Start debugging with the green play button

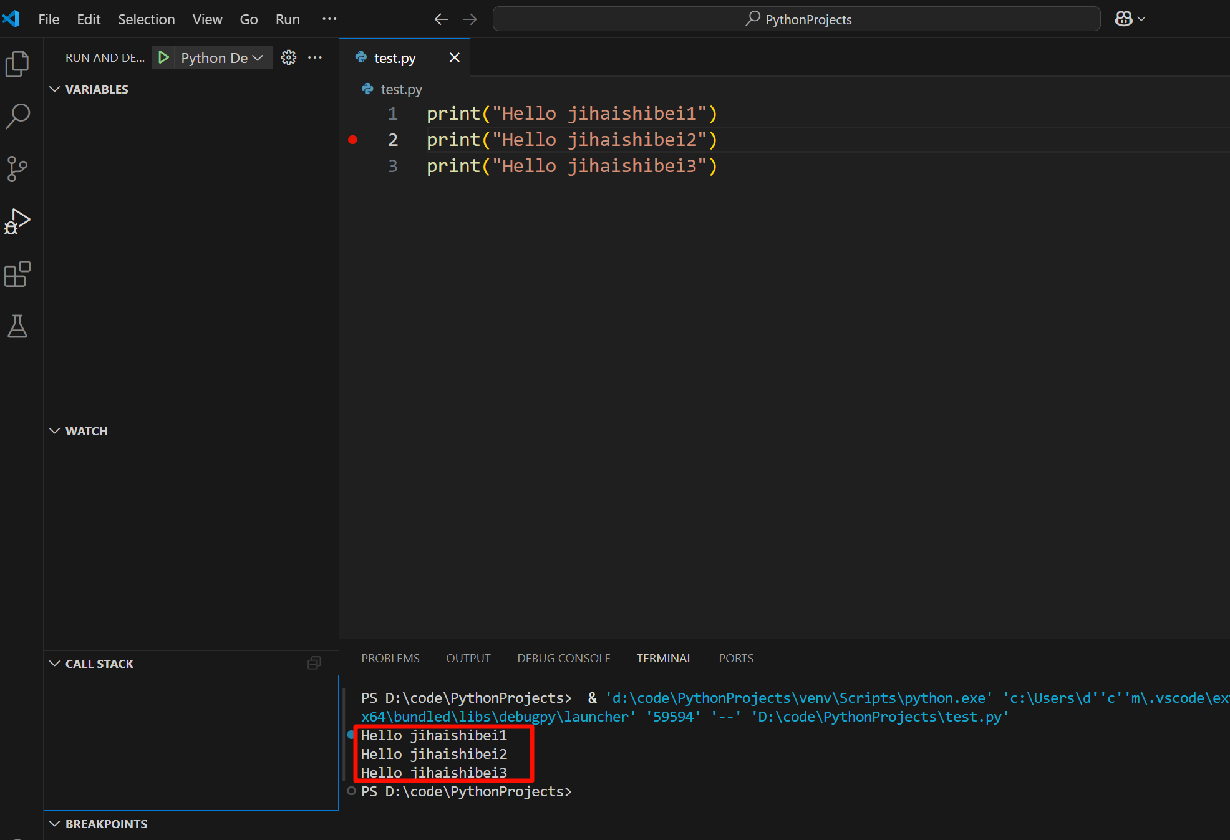pyautogui.click(x=163, y=57)
